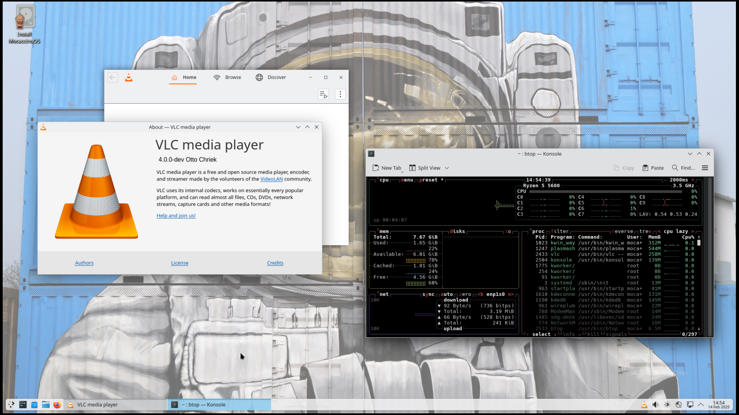
Task: Open brightness settings tray icon
Action: [x=667, y=405]
